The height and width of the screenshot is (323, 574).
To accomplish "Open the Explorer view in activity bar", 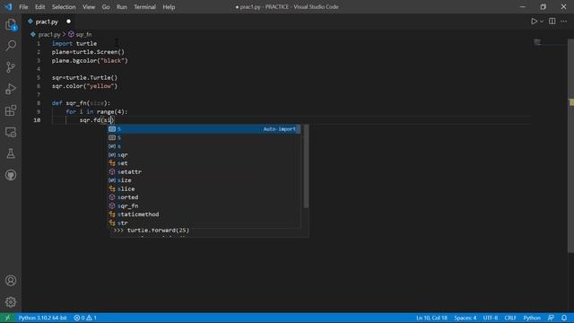I will click(x=11, y=25).
